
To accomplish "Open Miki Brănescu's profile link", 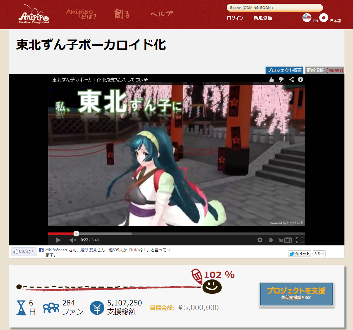I will pyautogui.click(x=57, y=250).
